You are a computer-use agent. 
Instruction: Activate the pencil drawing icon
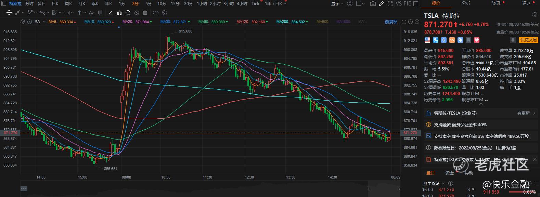pyautogui.click(x=381, y=3)
